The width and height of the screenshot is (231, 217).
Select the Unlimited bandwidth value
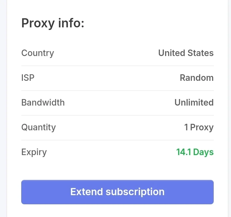pyautogui.click(x=194, y=102)
